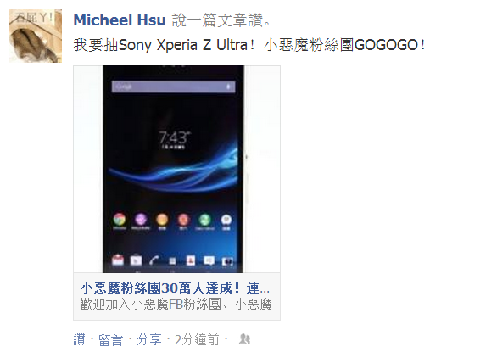The height and width of the screenshot is (358, 497).
Task: Click 讚 to like the post
Action: tap(79, 339)
